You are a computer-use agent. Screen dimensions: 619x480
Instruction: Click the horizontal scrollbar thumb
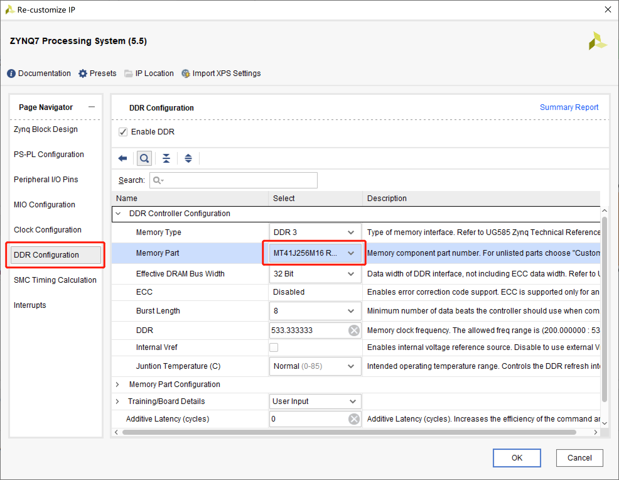point(349,433)
